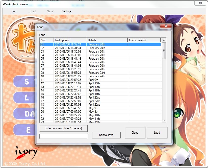This screenshot has height=168, width=208.
Task: Open the End menu
Action: (x=14, y=11)
